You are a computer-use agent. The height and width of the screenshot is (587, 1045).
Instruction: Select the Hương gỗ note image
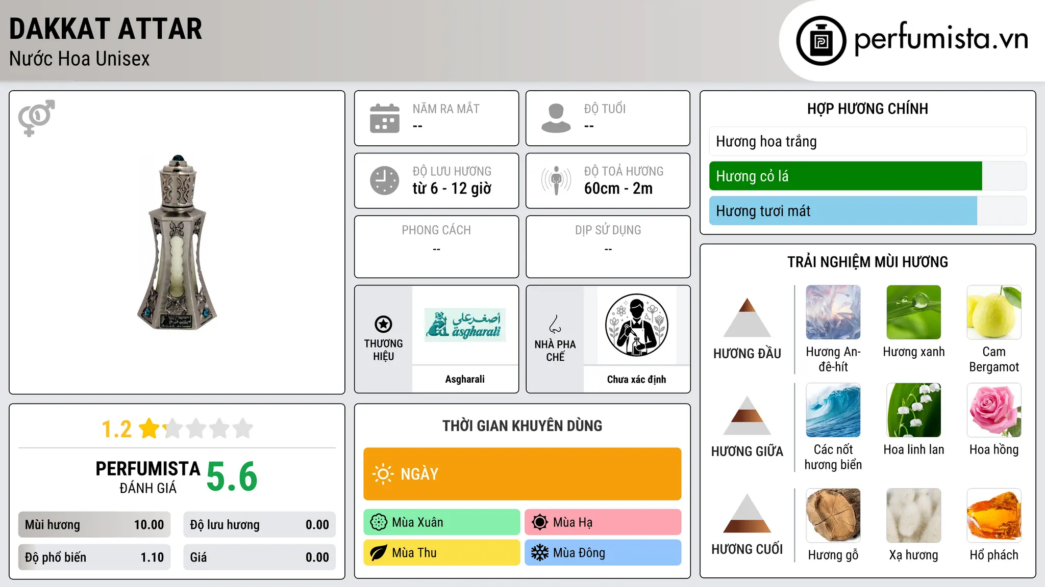(833, 516)
